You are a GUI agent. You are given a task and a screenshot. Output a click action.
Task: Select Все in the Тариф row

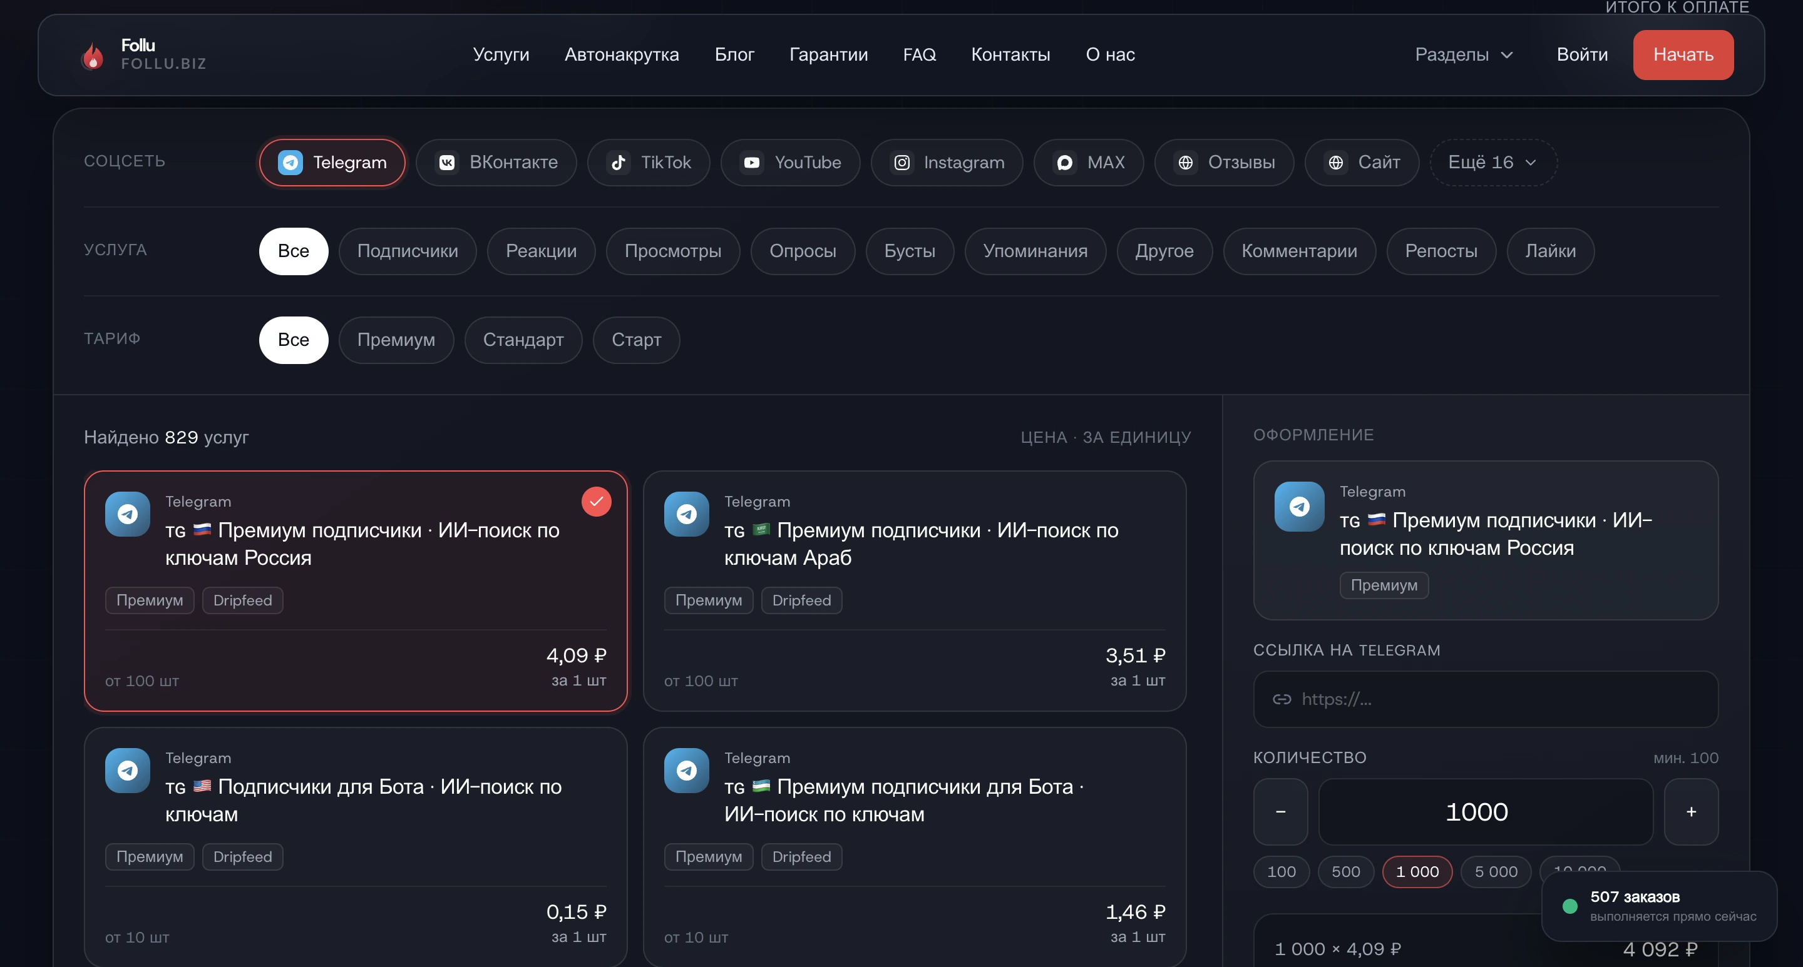point(293,340)
